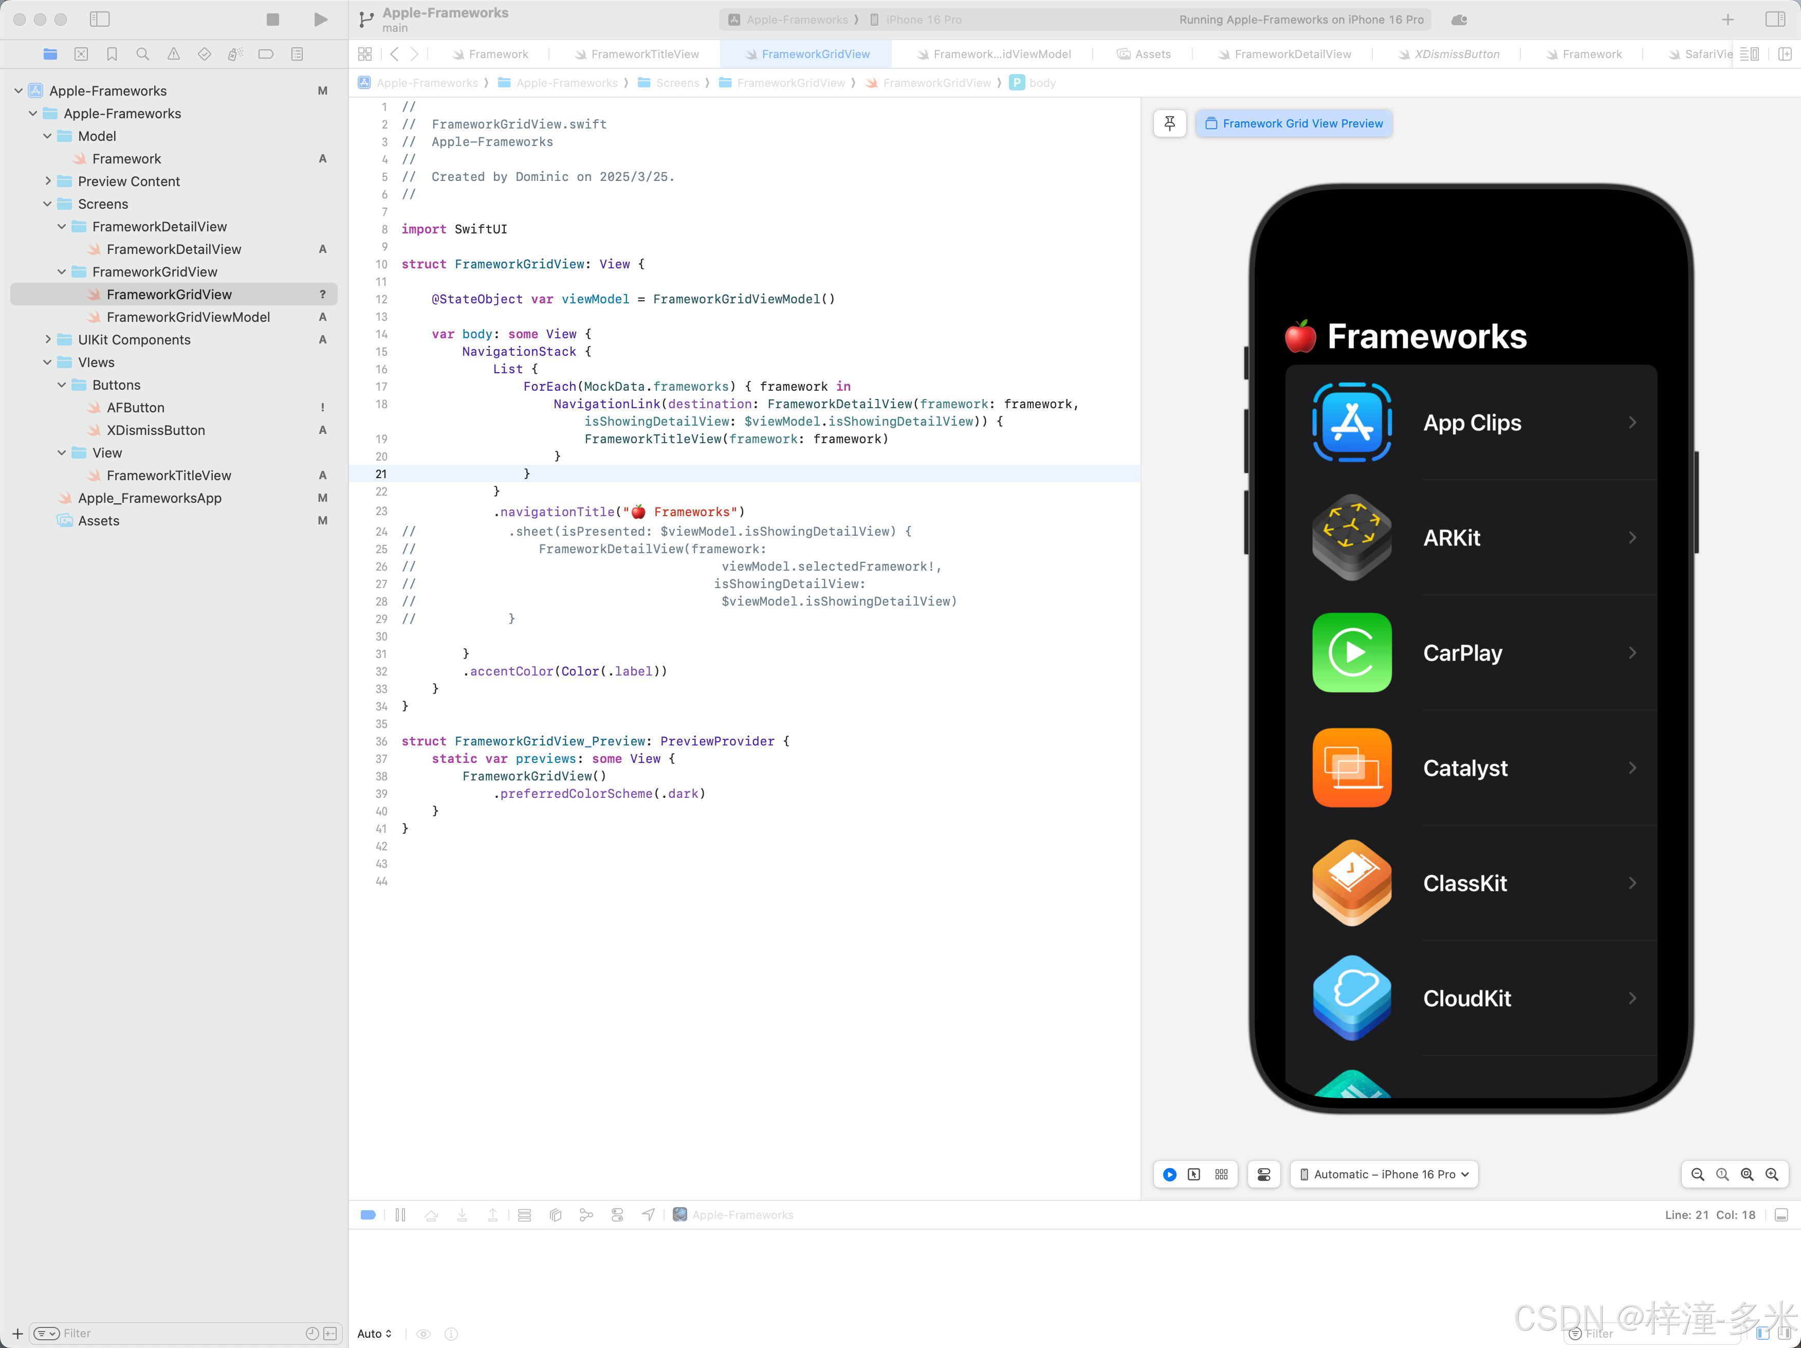Open the Bookmark navigator
Screen dimensions: 1801x1348
click(x=113, y=54)
